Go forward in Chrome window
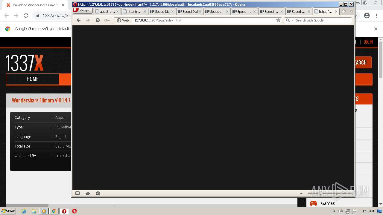The height and width of the screenshot is (215, 383). pyautogui.click(x=16, y=16)
